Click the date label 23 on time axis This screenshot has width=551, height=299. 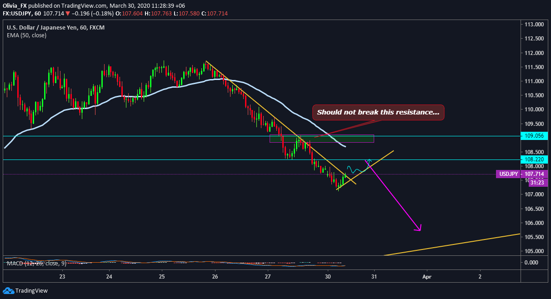click(x=62, y=276)
